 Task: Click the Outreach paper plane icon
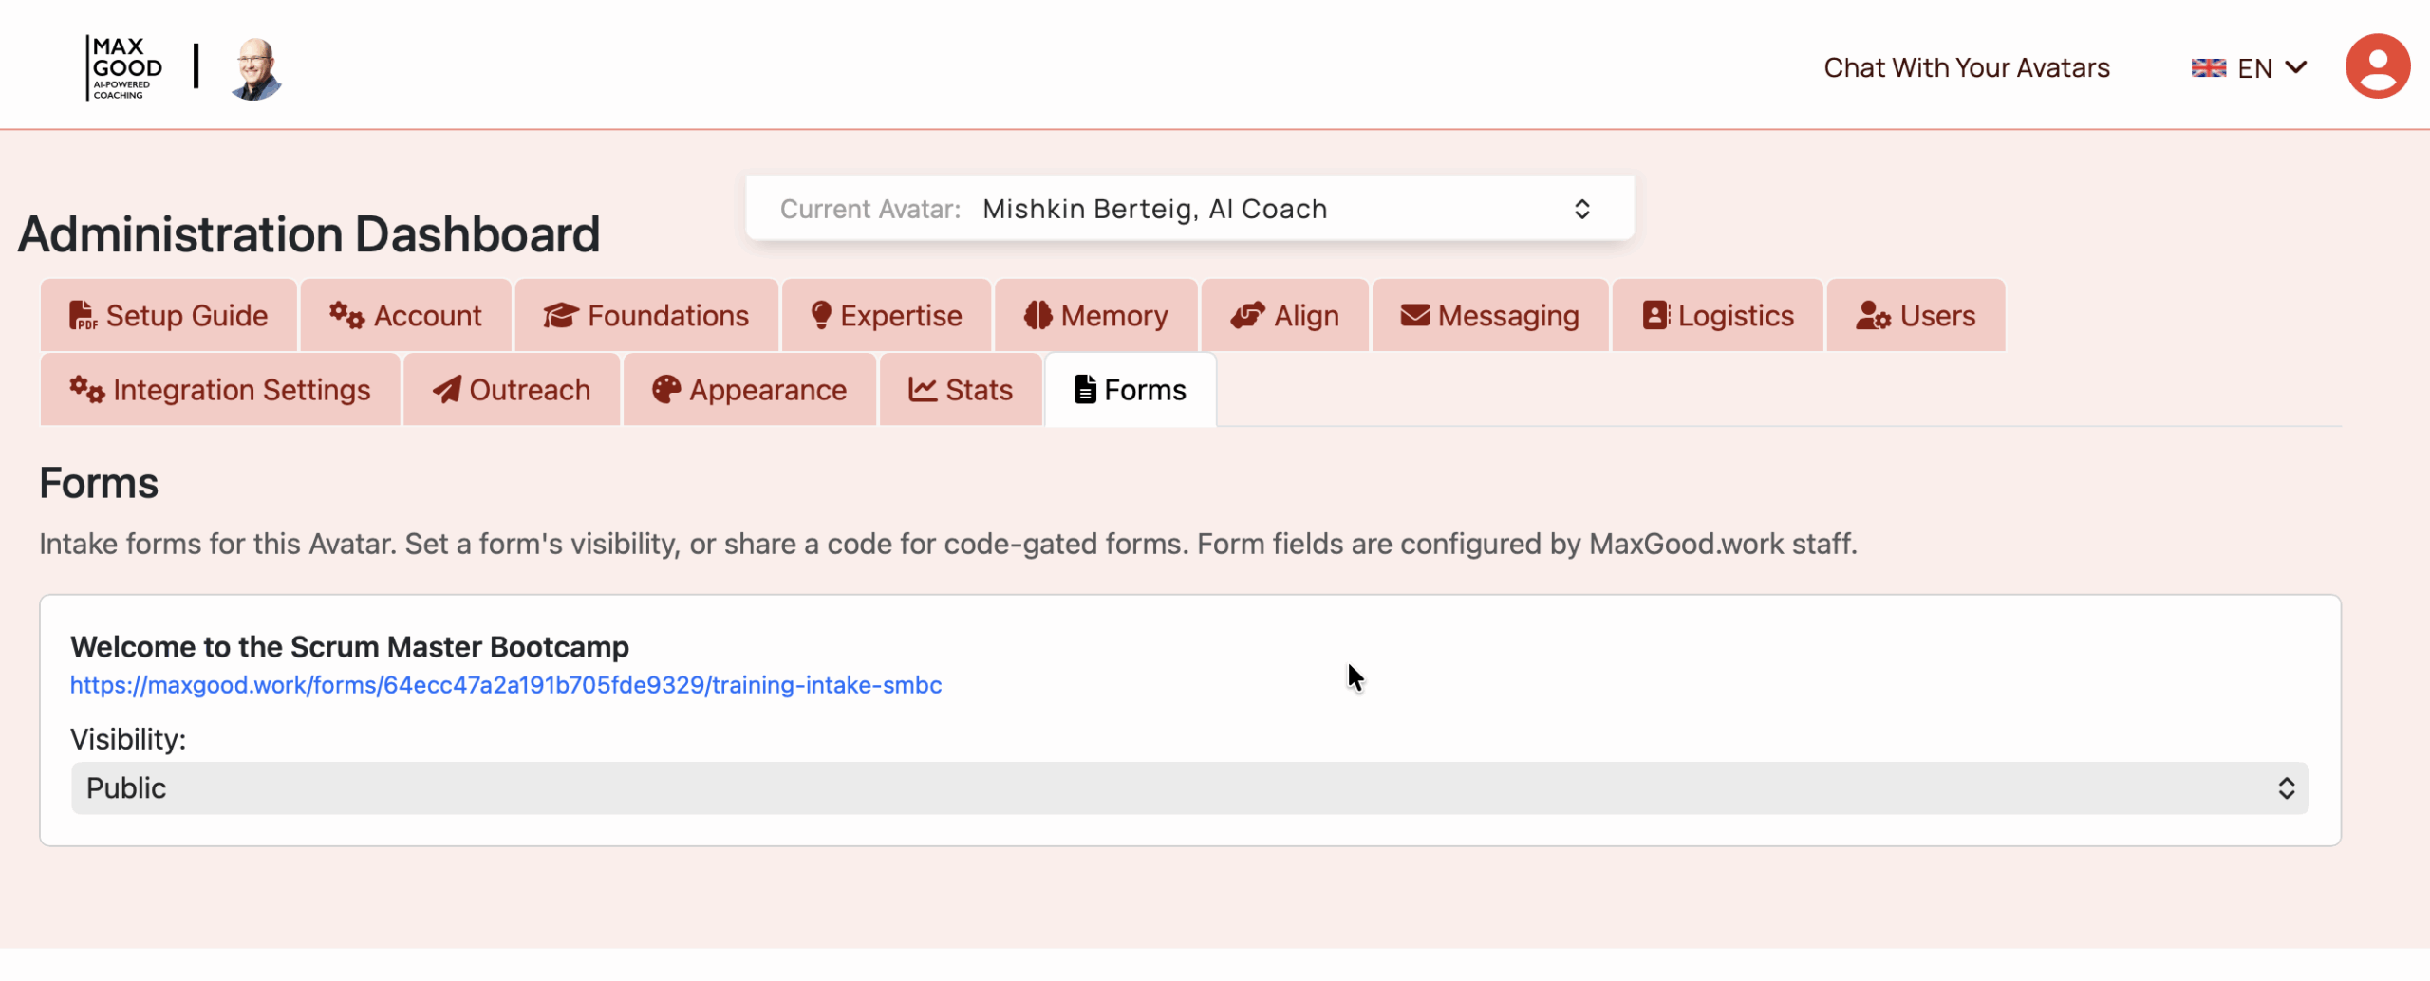[x=446, y=389]
